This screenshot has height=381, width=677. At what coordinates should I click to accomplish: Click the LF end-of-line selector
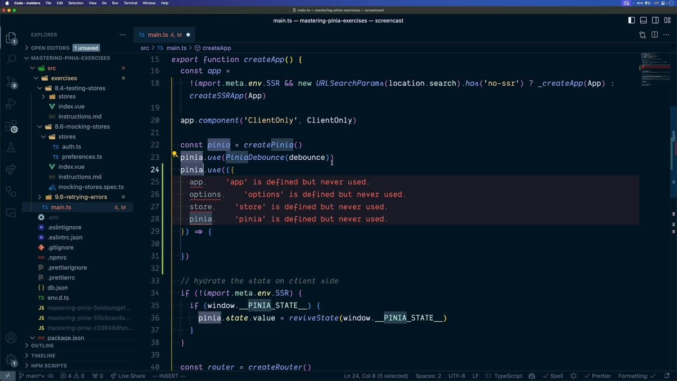click(476, 376)
